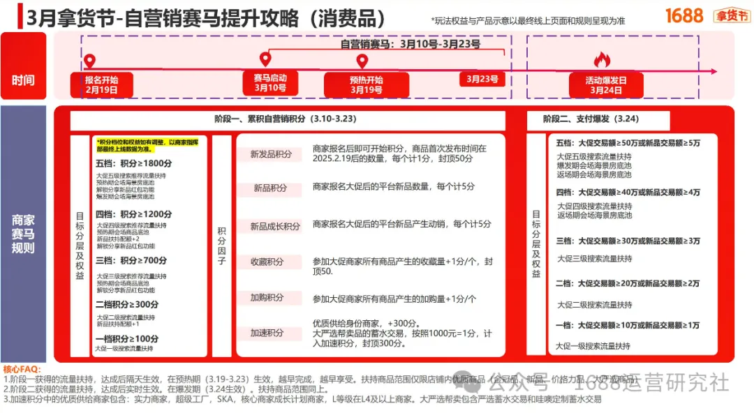Click the text 一档积分≥100分
Viewport: 754px width, 413px height.
click(127, 338)
